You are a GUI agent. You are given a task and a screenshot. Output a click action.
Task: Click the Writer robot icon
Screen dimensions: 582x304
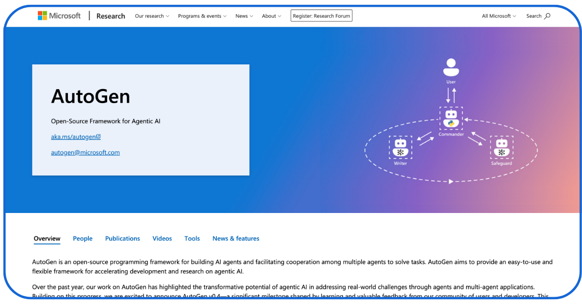[x=401, y=147]
